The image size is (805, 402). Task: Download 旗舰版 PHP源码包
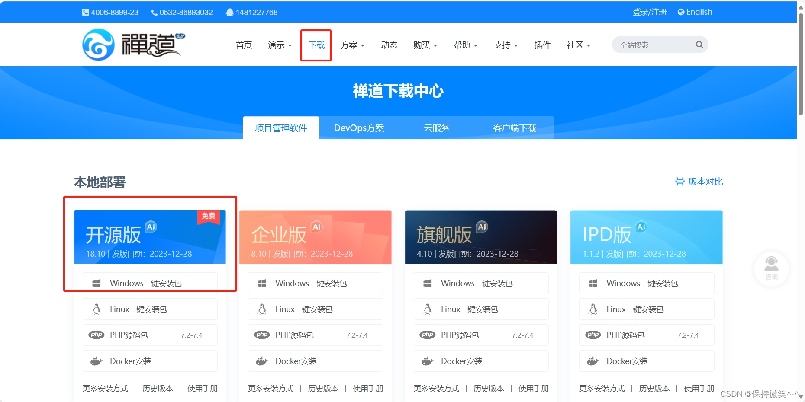tap(481, 335)
